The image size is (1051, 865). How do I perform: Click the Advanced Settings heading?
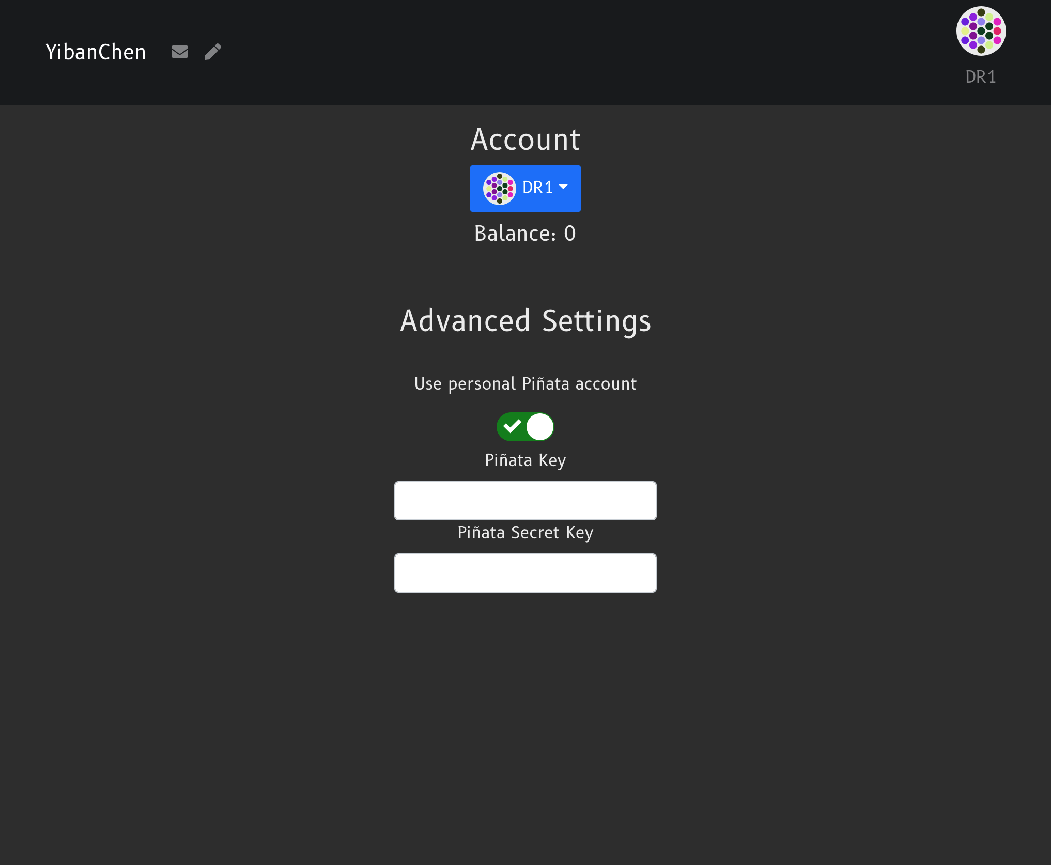[525, 321]
